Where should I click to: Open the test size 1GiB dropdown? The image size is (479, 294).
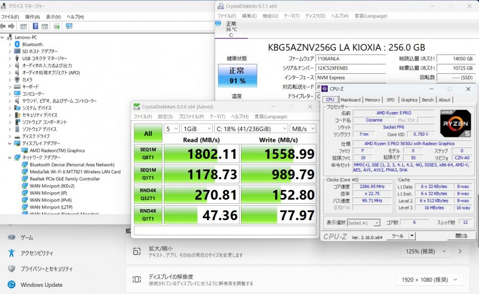(x=196, y=129)
